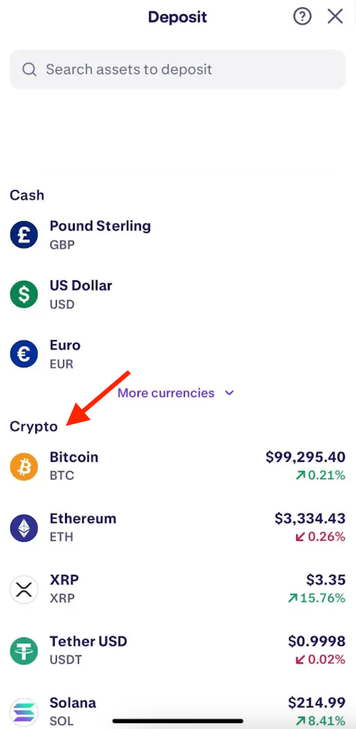This screenshot has width=356, height=729.
Task: Click the Euro currency icon
Action: click(24, 353)
